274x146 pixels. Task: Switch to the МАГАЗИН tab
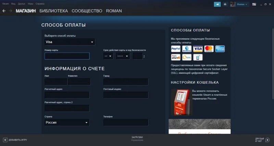tap(26, 11)
